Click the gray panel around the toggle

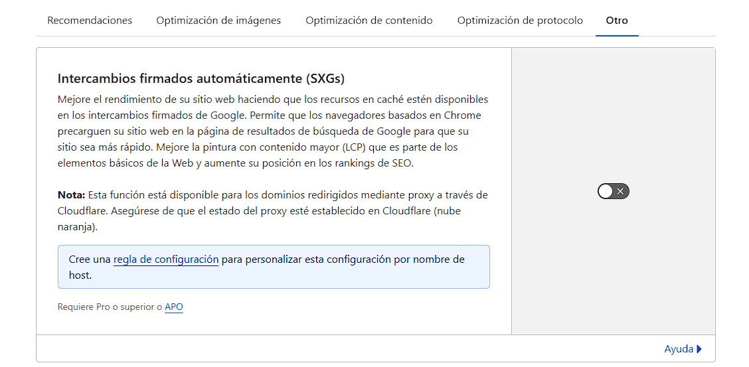(614, 191)
